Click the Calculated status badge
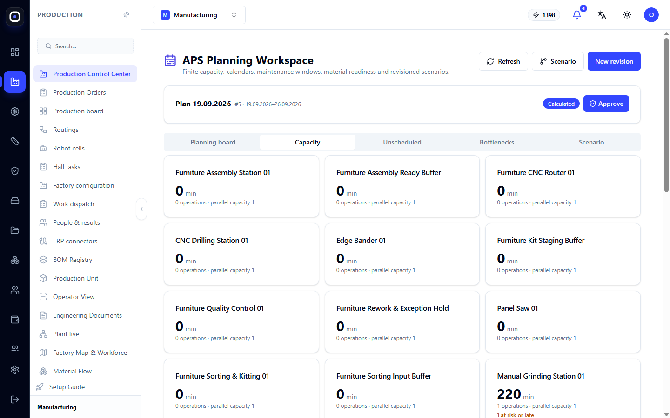The width and height of the screenshot is (670, 418). [x=561, y=104]
